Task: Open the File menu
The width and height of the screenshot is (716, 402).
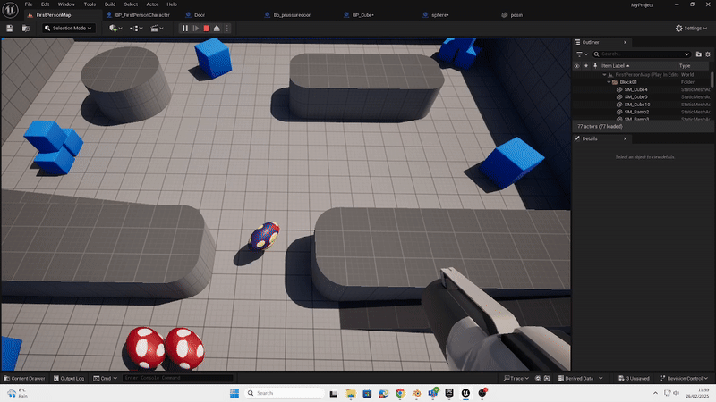Action: [29, 4]
